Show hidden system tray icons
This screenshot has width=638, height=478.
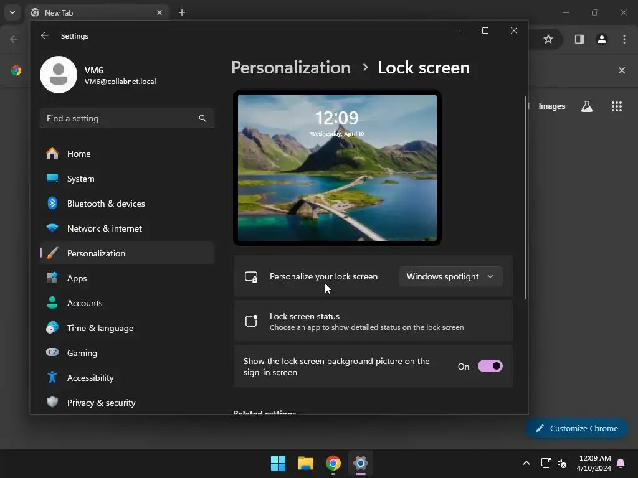[x=526, y=463]
